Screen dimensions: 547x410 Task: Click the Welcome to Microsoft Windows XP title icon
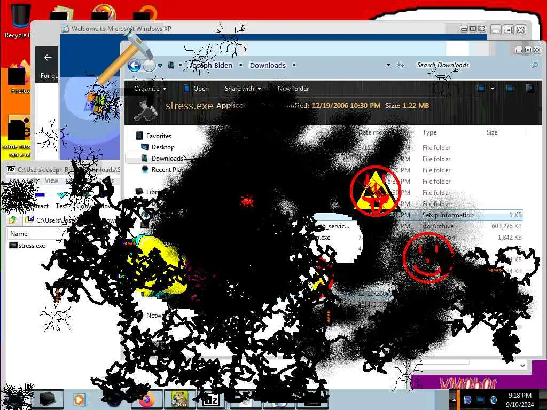pos(65,29)
